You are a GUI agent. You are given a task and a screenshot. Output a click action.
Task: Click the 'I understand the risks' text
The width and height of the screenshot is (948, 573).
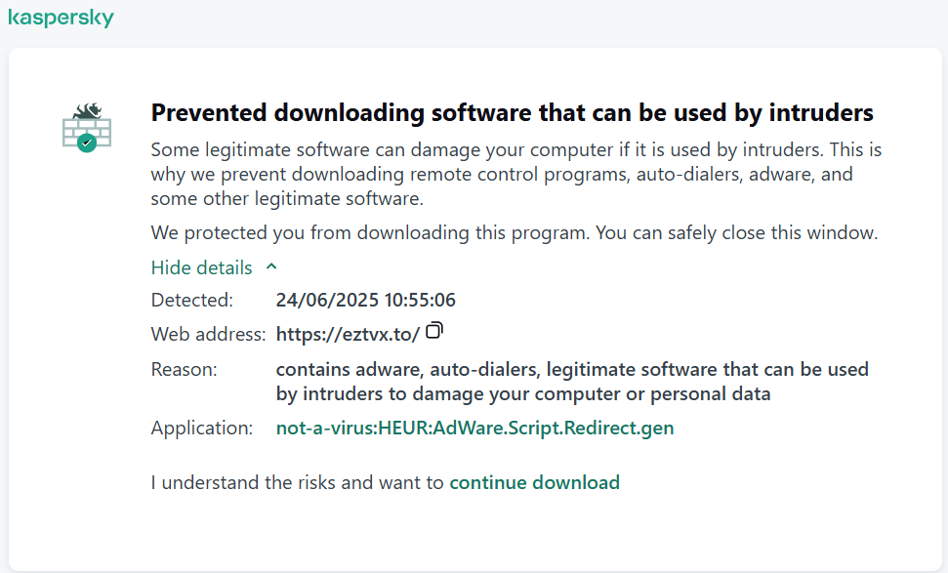(x=297, y=482)
